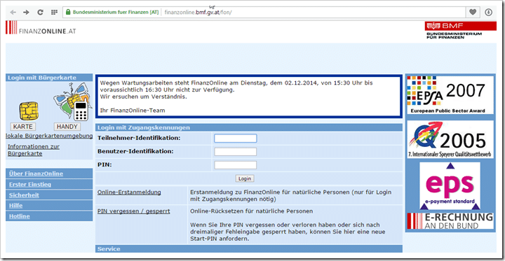Open the speed dial grid icon

54,12
